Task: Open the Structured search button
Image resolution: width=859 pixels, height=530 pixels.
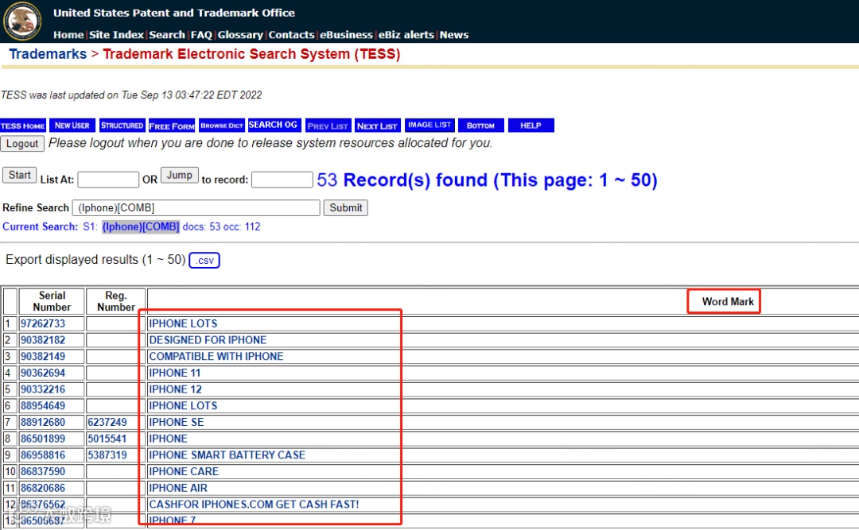Action: 122,126
